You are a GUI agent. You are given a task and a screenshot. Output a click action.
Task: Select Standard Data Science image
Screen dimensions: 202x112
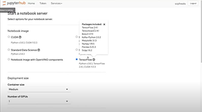point(9,50)
